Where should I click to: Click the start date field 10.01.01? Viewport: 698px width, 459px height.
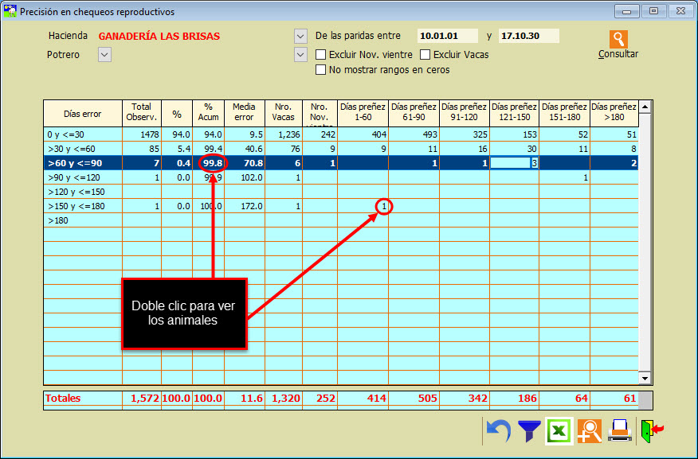tap(448, 37)
